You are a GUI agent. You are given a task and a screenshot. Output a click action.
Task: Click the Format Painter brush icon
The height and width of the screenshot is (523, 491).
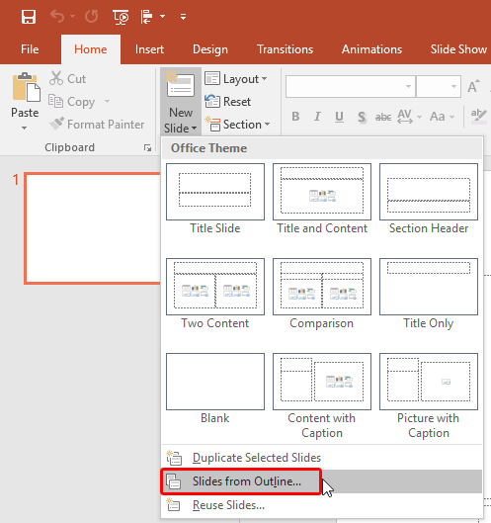(x=56, y=125)
